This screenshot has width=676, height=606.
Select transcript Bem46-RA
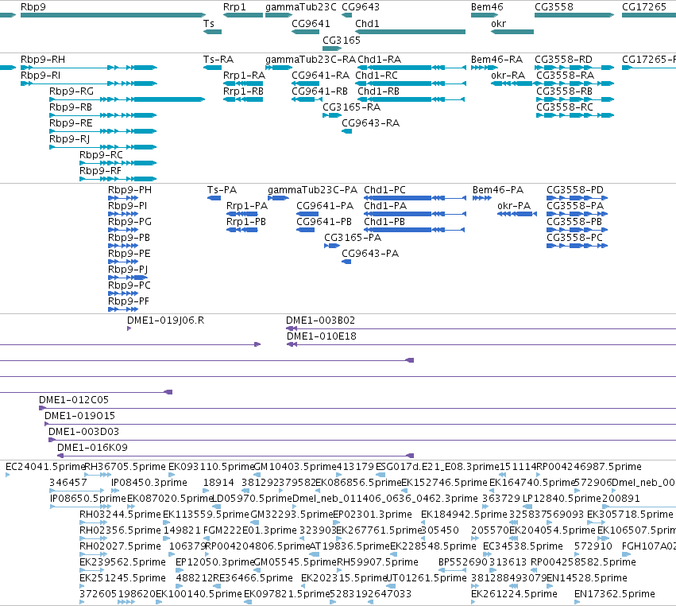pos(485,68)
